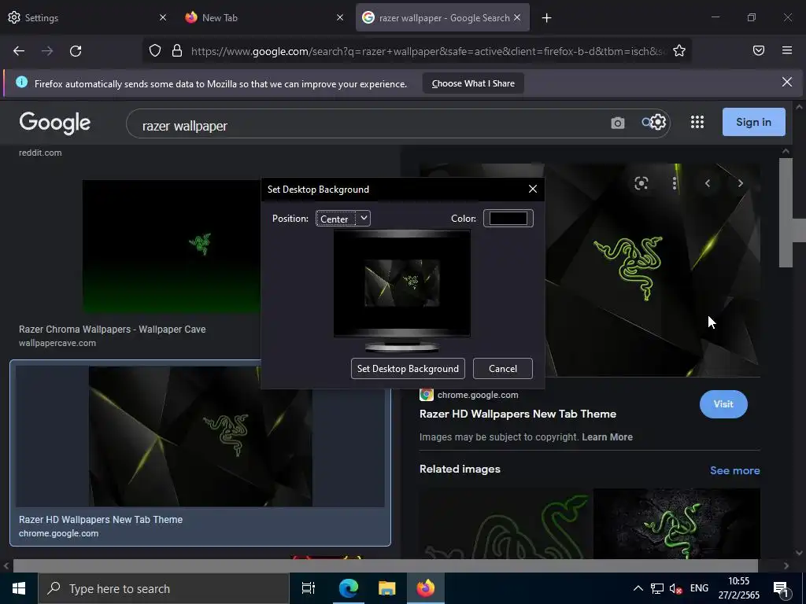
Task: Click Razer HD Wallpapers New Tab Theme title
Action: (518, 414)
